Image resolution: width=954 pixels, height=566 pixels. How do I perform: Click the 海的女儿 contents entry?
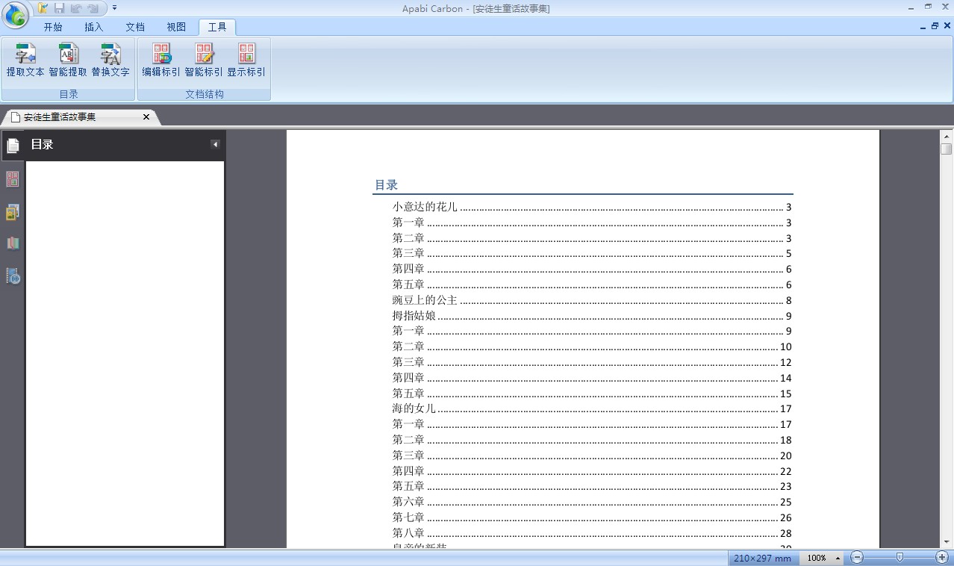click(592, 408)
